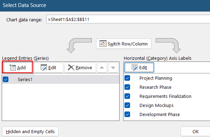Move series up with up arrow

(x=102, y=67)
